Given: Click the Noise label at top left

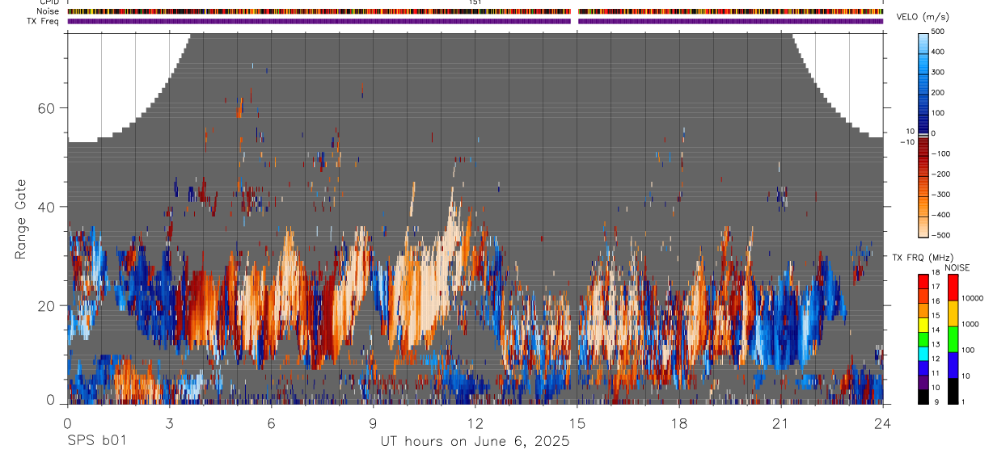Looking at the screenshot, I should (48, 11).
